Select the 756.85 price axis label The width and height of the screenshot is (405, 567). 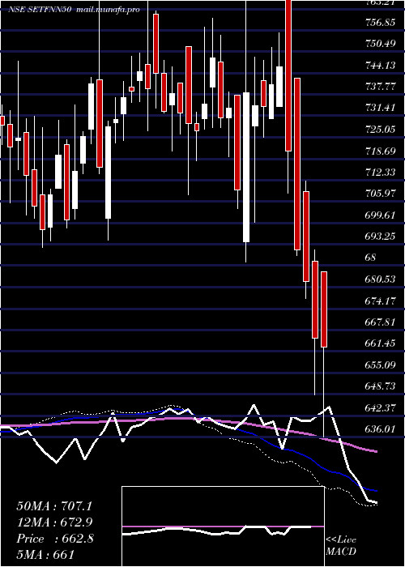[381, 23]
